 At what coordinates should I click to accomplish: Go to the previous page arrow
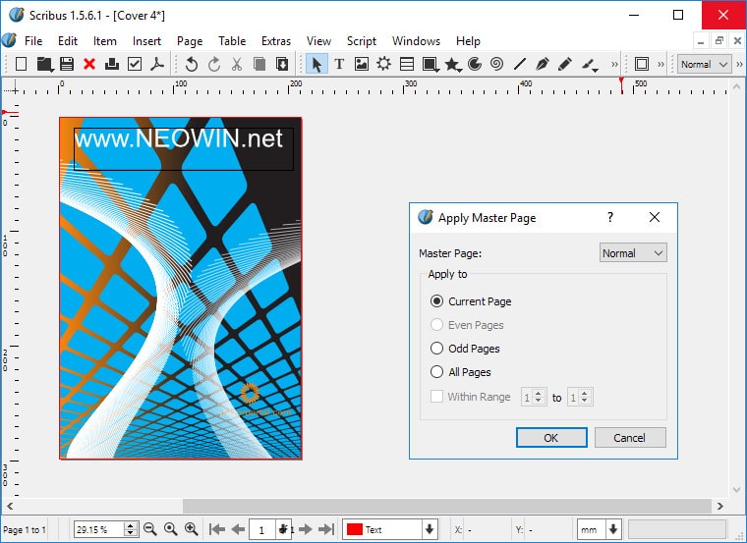click(238, 529)
